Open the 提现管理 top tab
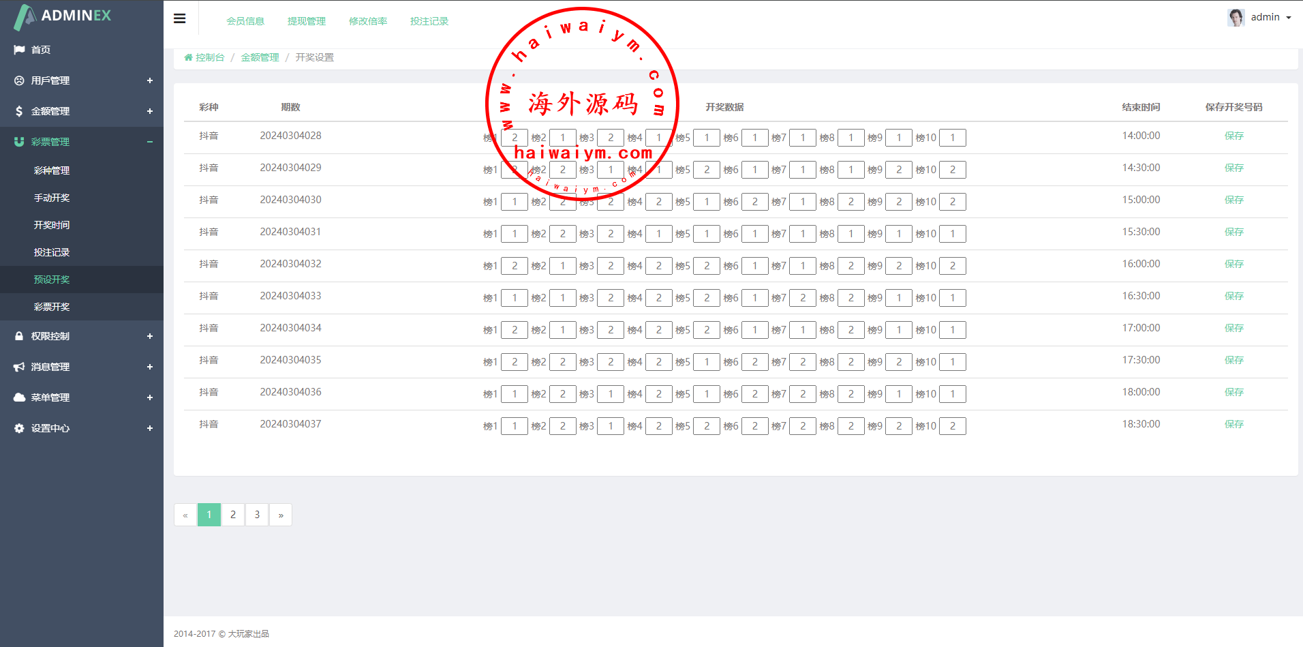Image resolution: width=1303 pixels, height=647 pixels. pos(307,21)
